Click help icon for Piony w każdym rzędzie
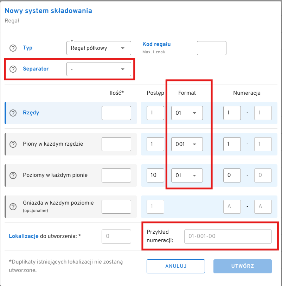 [x=13, y=144]
